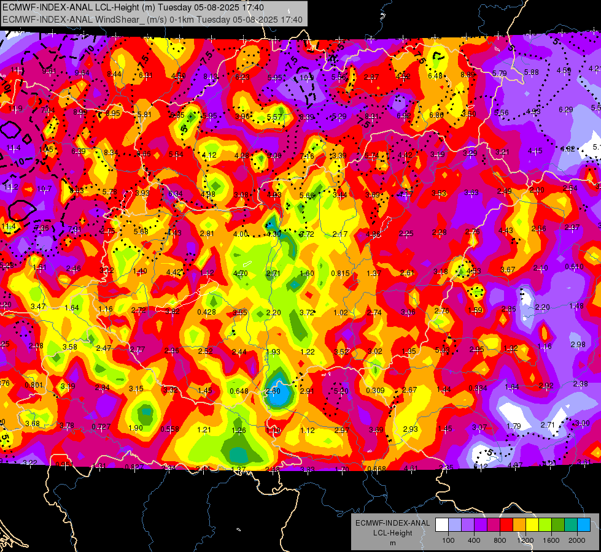Click the 100 label under the legend

(x=448, y=540)
